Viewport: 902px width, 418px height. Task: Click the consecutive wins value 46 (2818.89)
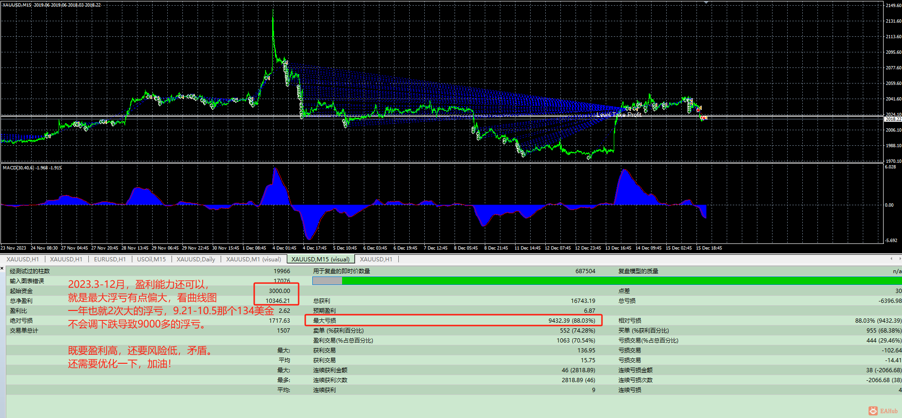click(578, 370)
